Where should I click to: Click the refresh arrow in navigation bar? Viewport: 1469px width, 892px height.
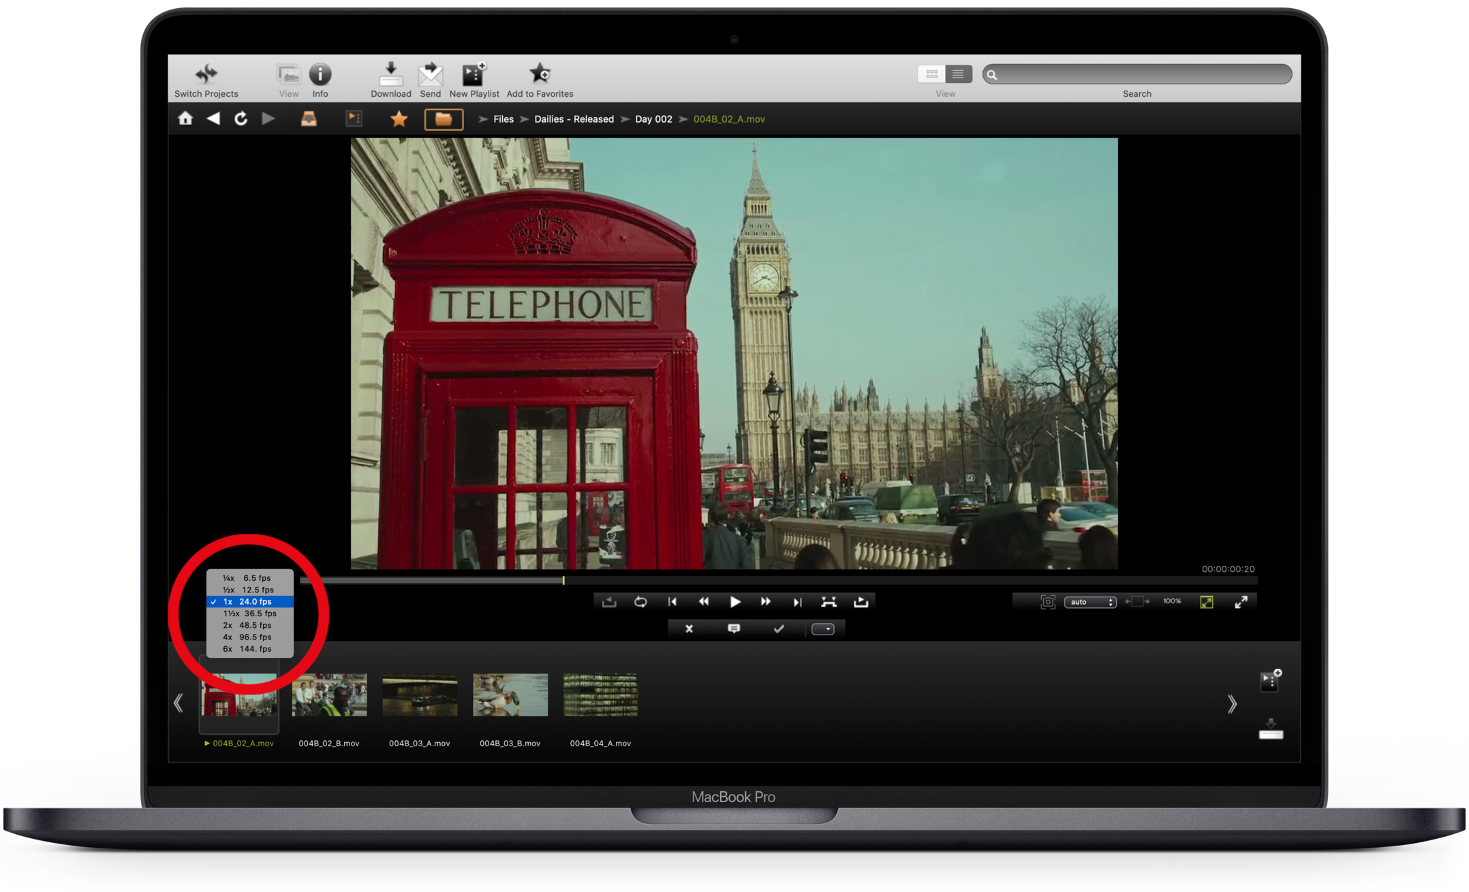click(241, 118)
